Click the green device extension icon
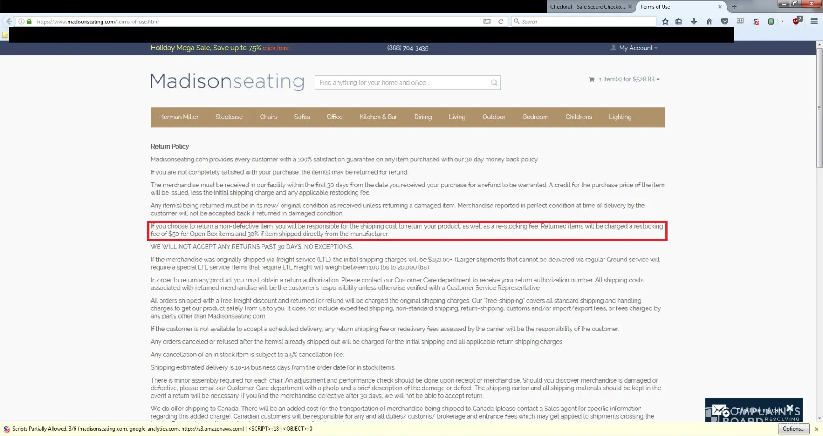 771,21
